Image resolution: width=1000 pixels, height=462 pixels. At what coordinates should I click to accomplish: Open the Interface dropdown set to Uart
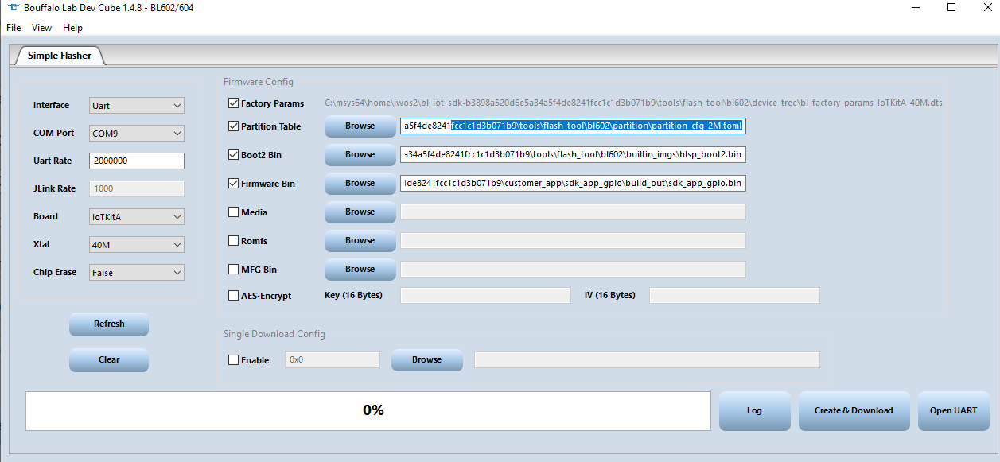pyautogui.click(x=136, y=105)
